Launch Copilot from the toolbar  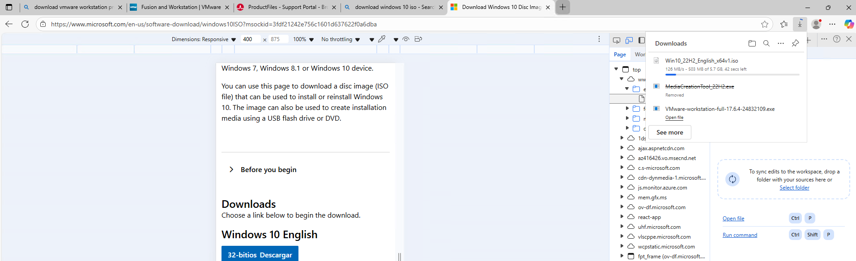848,24
